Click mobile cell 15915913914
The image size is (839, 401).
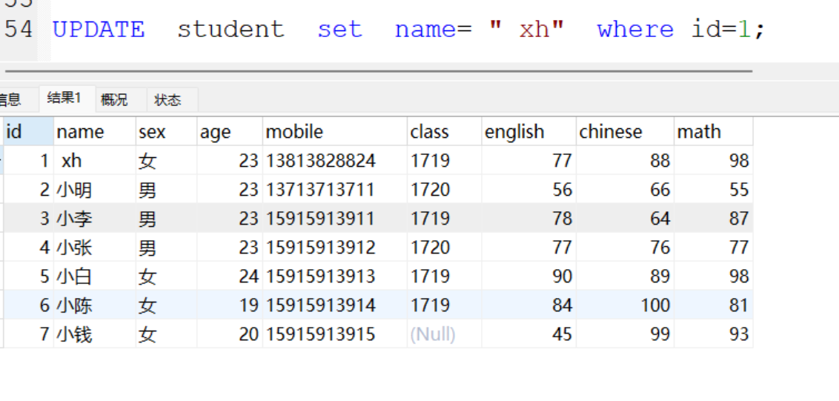335,305
